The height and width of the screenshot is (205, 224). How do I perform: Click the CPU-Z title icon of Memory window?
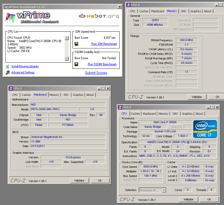click(128, 5)
